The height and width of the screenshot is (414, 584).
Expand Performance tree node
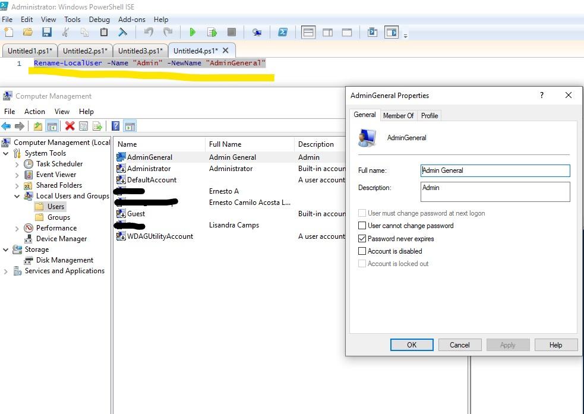tap(17, 229)
